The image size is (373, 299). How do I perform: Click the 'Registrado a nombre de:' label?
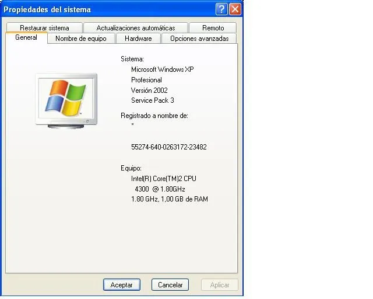pos(154,116)
